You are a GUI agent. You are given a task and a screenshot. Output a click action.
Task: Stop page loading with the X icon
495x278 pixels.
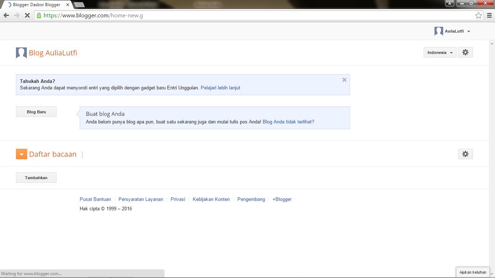(x=27, y=16)
